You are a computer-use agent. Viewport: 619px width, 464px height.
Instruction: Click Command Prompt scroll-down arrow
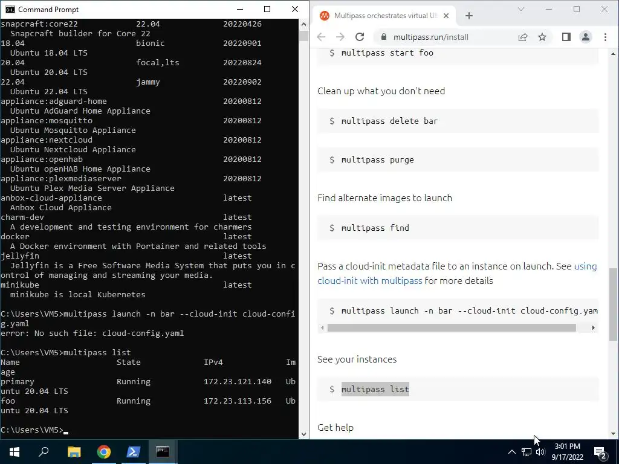pos(303,434)
